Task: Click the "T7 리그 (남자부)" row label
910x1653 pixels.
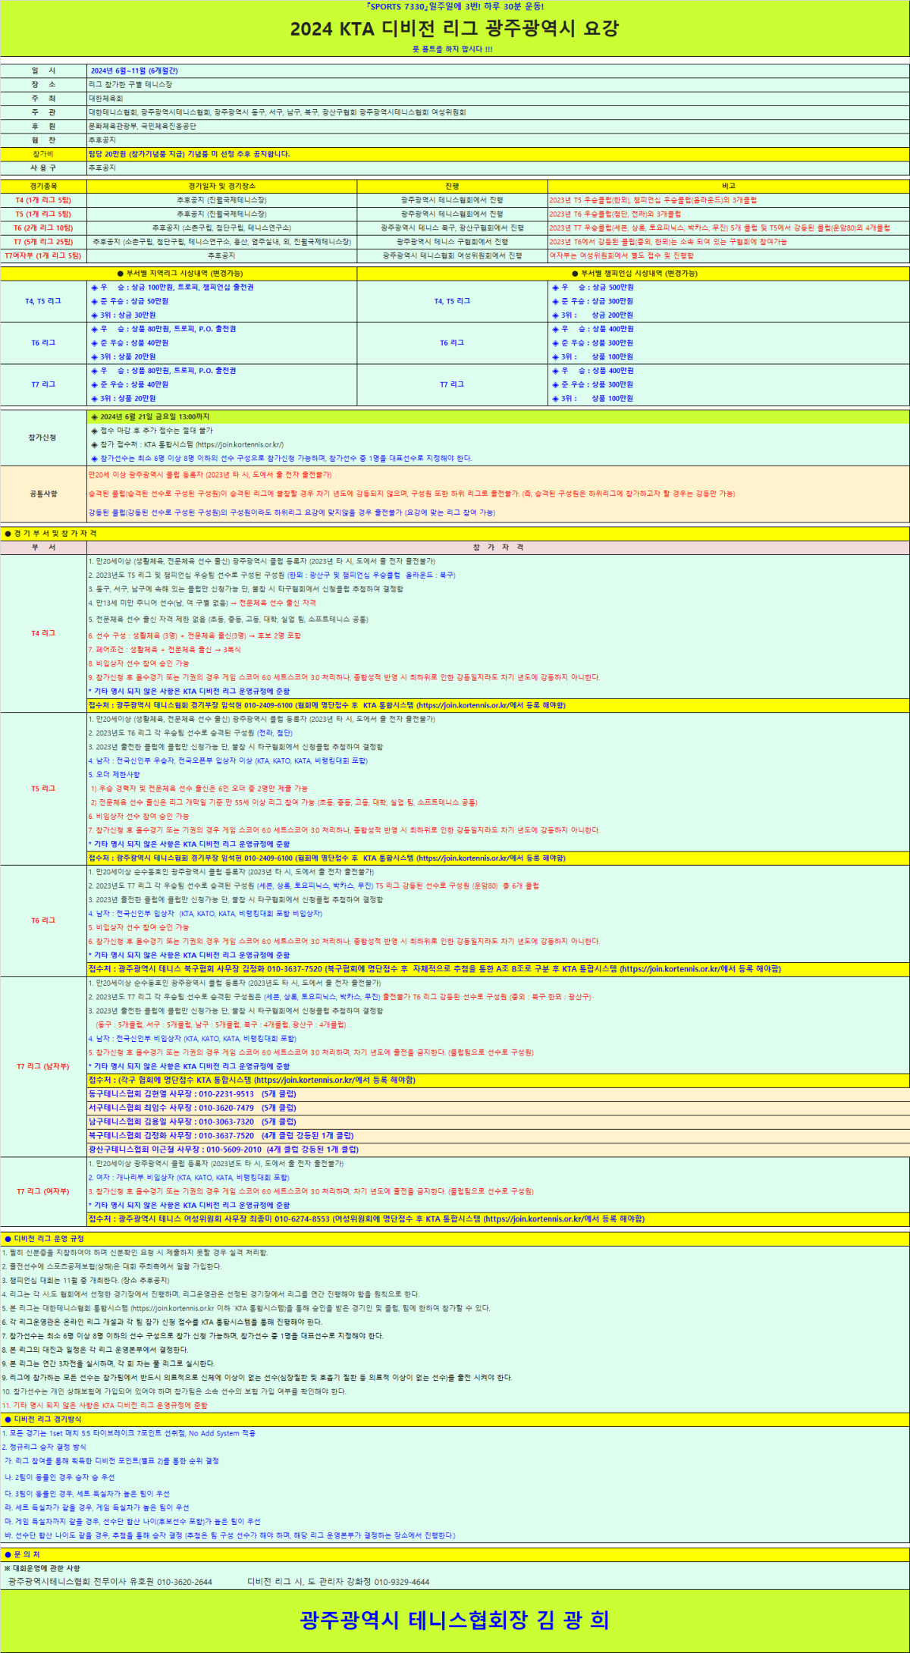Action: [x=43, y=1067]
